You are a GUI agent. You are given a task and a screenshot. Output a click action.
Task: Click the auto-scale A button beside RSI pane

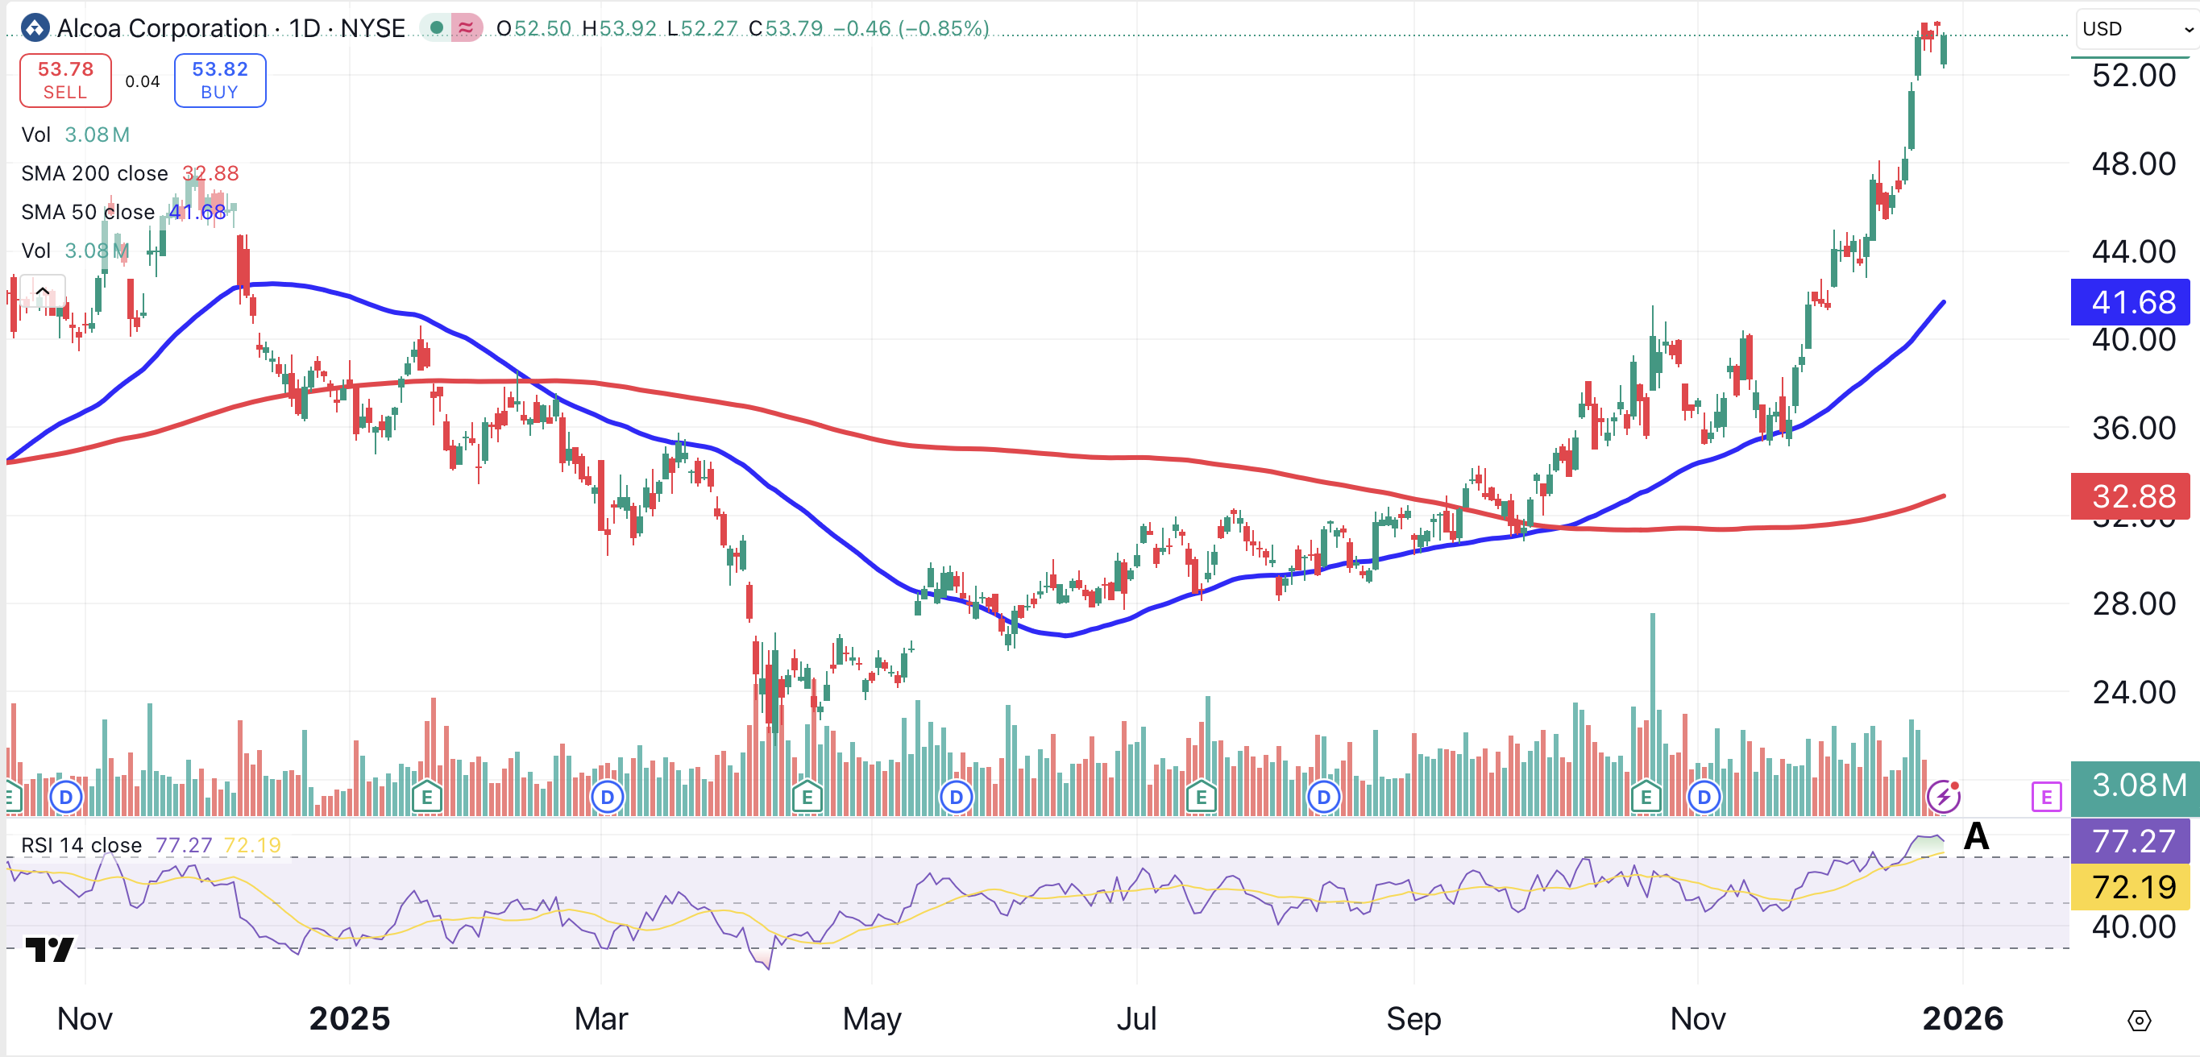(1976, 837)
